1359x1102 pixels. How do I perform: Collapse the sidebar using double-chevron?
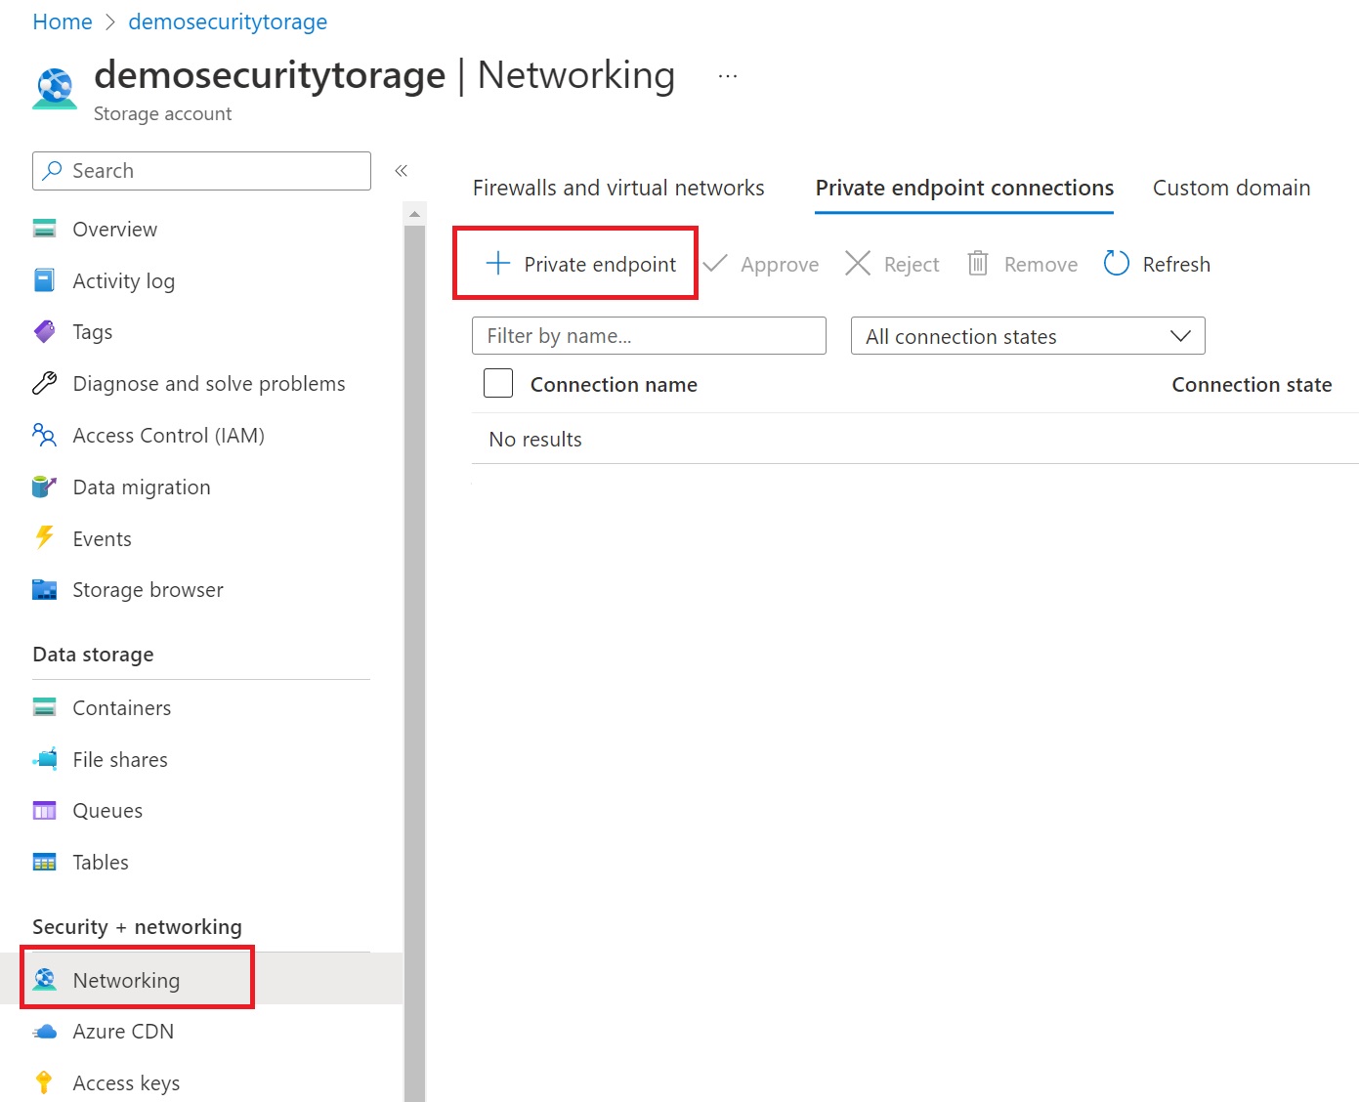point(401,171)
